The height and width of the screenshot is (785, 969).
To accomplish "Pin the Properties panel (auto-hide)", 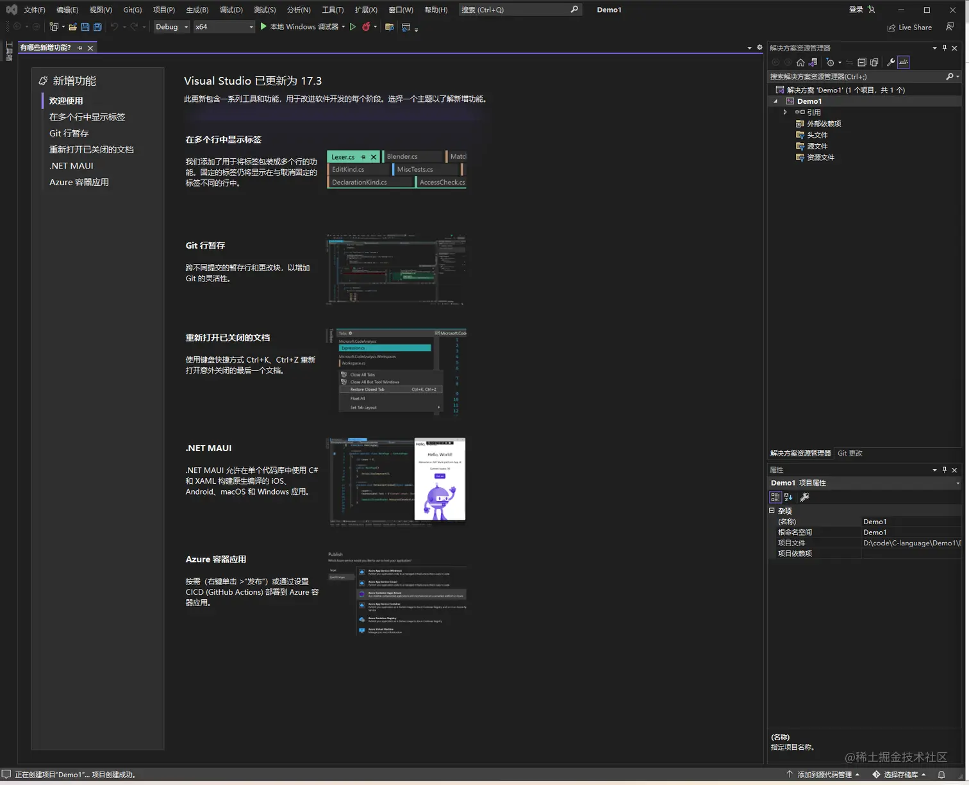I will coord(945,470).
